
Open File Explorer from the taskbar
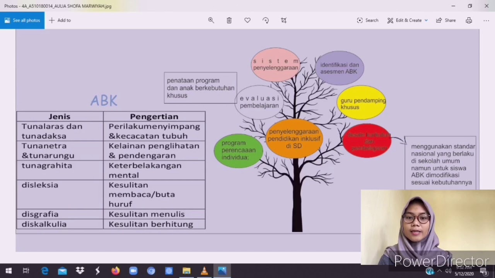point(186,271)
